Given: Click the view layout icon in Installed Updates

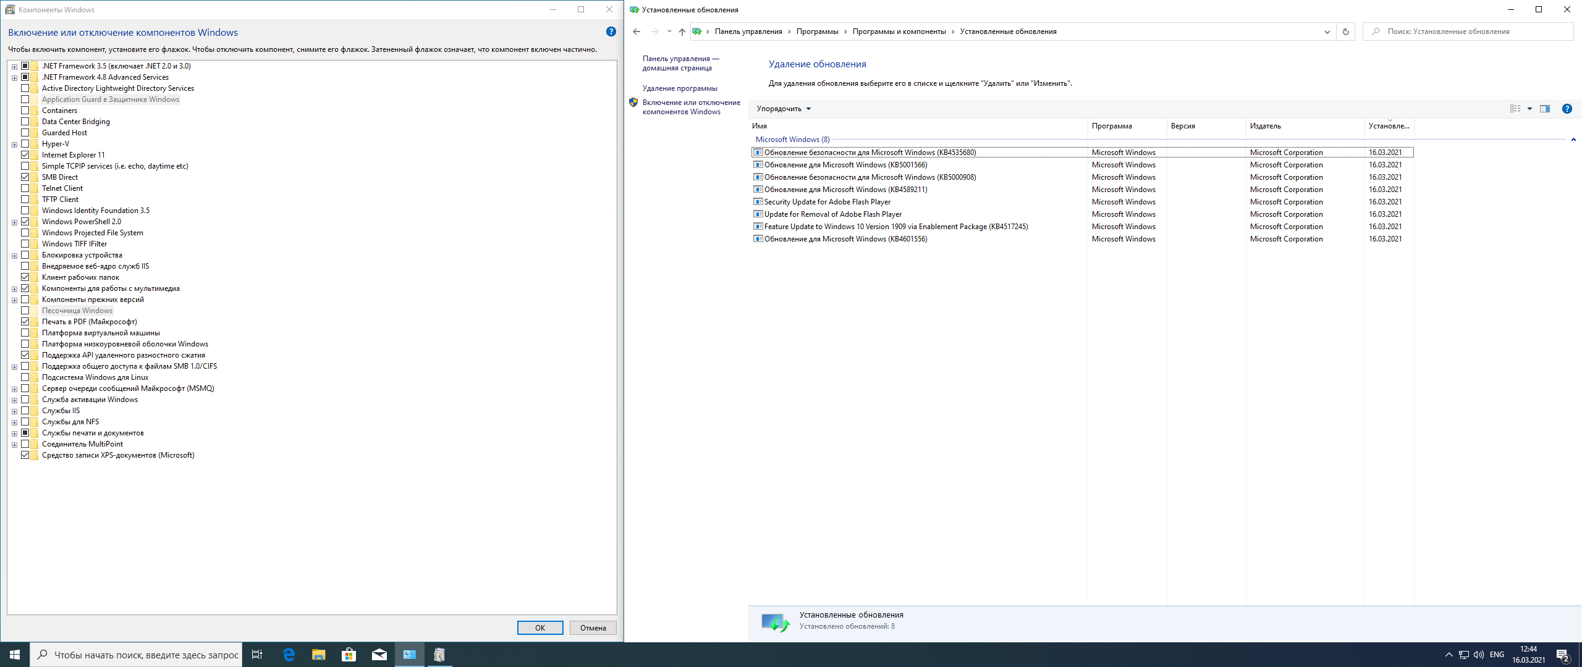Looking at the screenshot, I should (x=1515, y=109).
